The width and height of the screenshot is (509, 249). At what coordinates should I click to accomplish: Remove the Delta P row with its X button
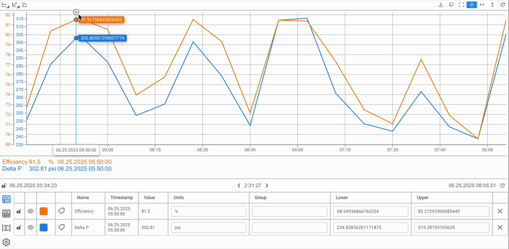click(500, 228)
